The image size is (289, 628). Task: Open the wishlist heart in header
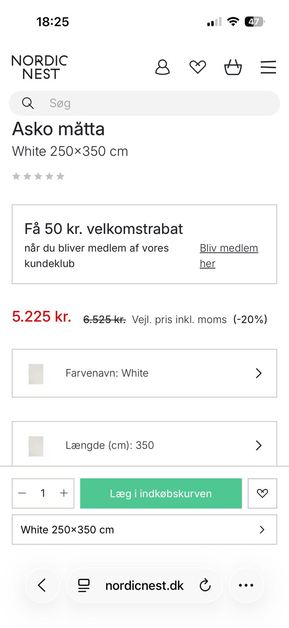pyautogui.click(x=197, y=67)
